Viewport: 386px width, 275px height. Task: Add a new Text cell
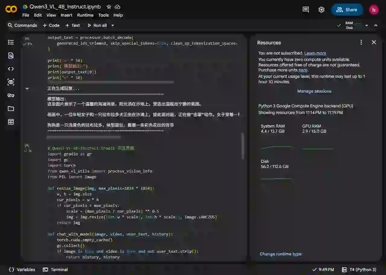click(73, 25)
